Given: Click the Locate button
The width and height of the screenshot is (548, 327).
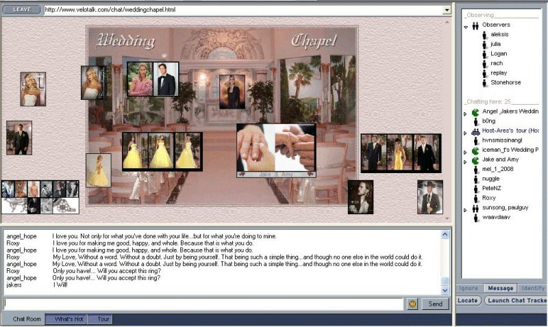Looking at the screenshot, I should point(469,301).
